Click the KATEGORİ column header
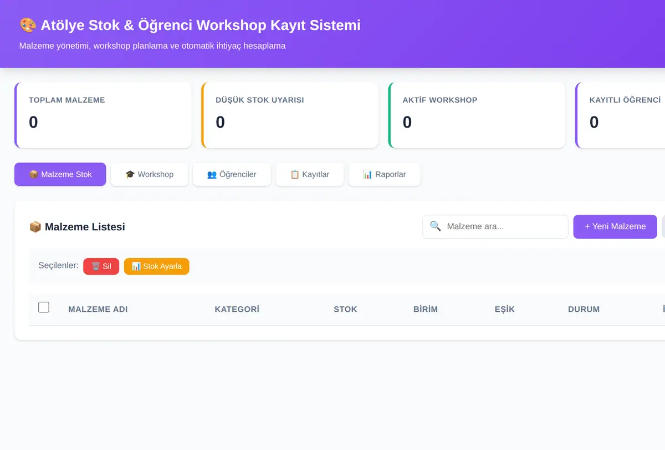The height and width of the screenshot is (450, 665). (x=237, y=309)
